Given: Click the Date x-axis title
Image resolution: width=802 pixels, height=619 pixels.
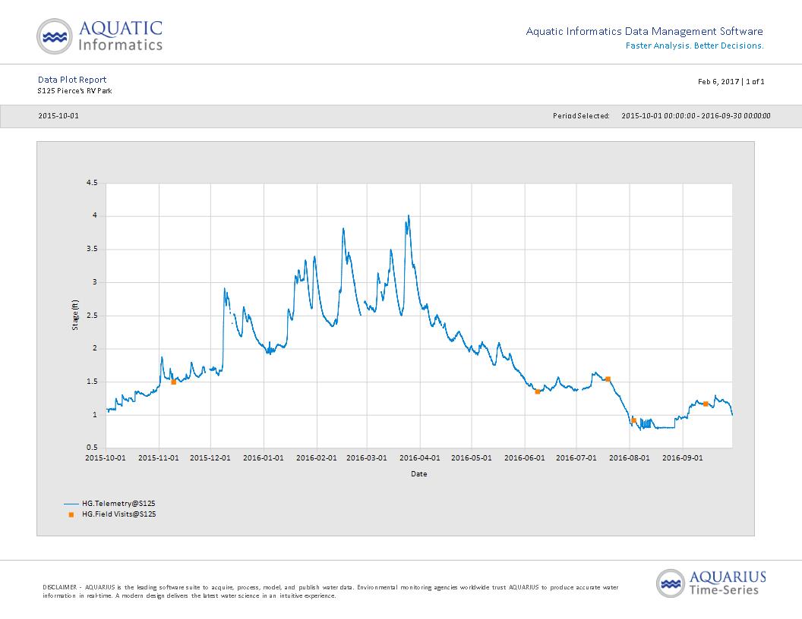Looking at the screenshot, I should [x=419, y=474].
